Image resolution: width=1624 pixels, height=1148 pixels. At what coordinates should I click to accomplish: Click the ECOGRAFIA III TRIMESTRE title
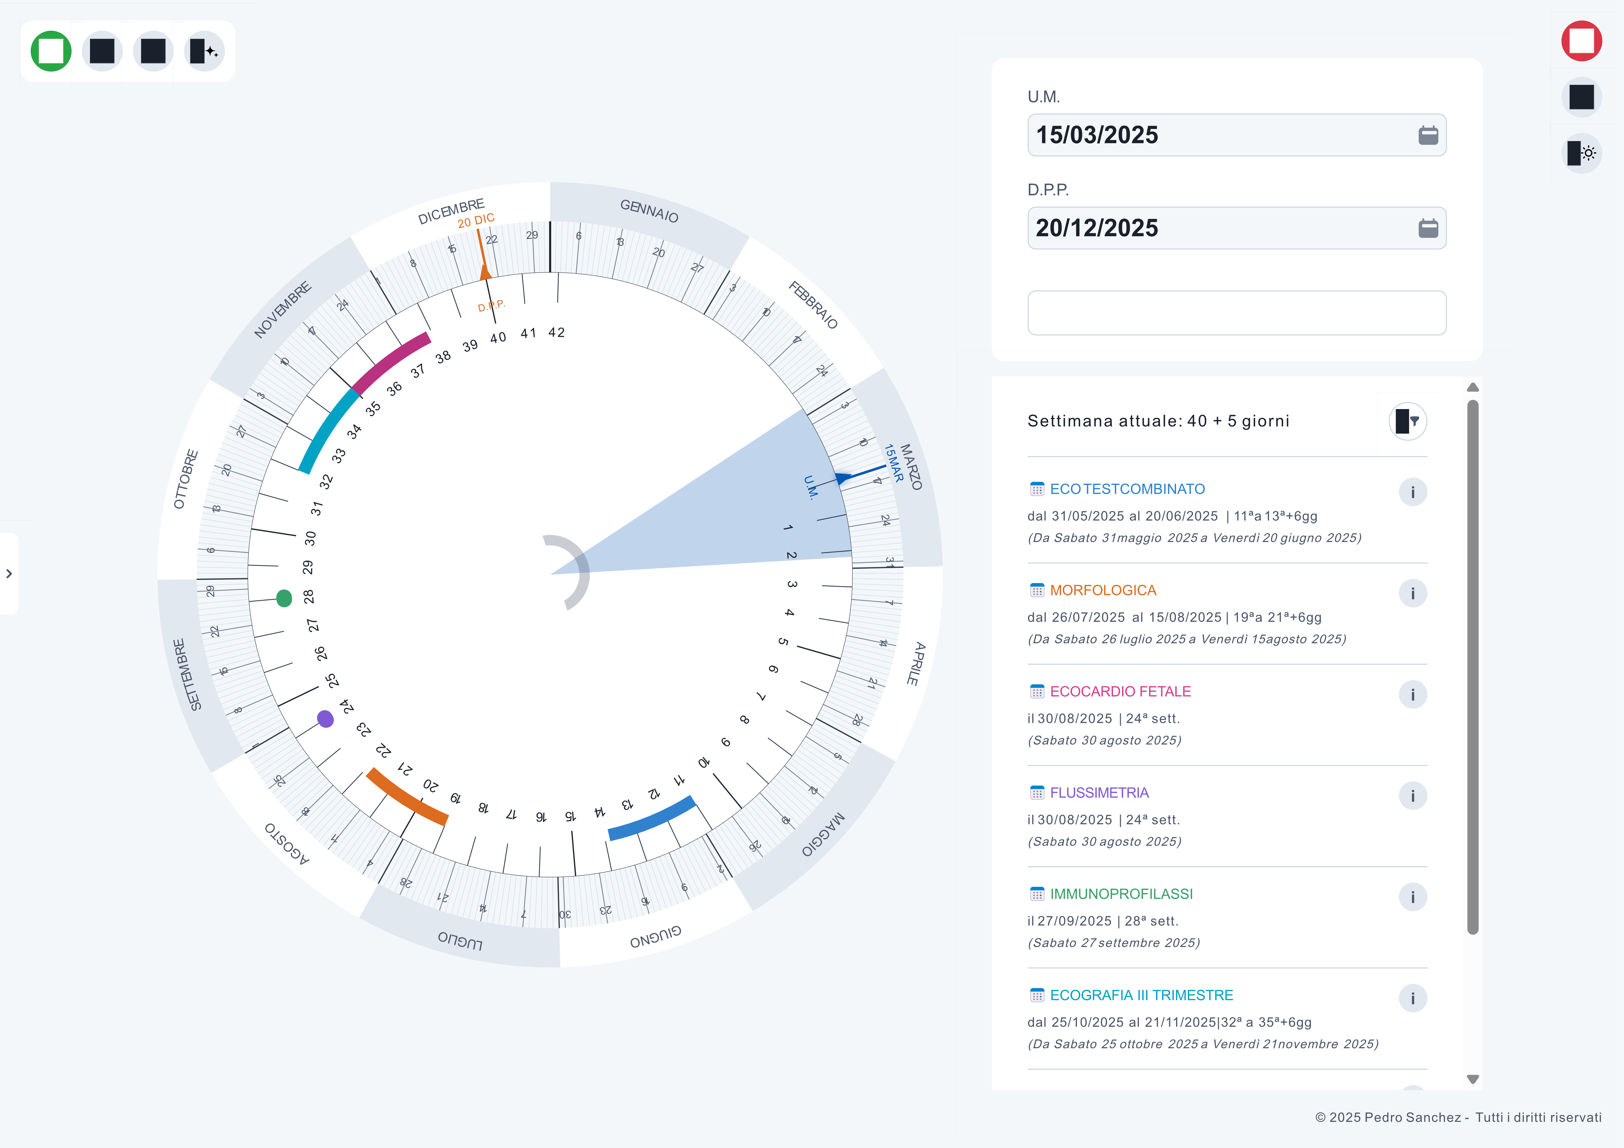coord(1141,995)
